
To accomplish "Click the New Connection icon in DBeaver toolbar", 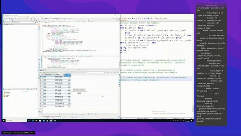I will point(4,19).
